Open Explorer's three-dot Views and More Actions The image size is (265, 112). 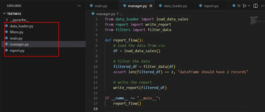79,6
